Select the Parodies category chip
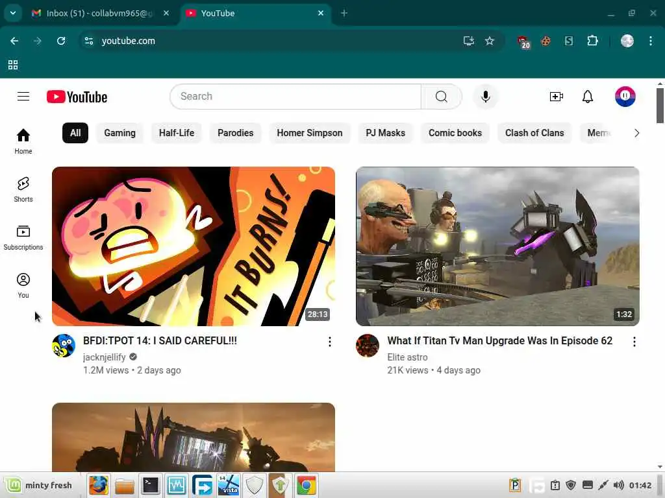This screenshot has width=665, height=498. coord(235,133)
